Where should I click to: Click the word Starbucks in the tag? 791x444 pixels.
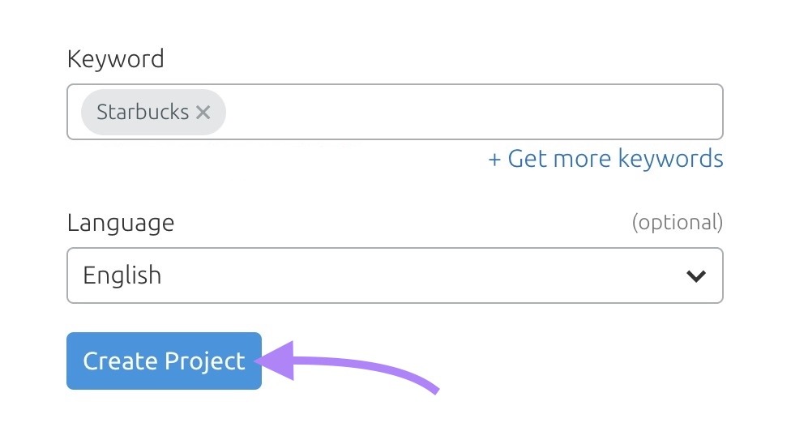143,113
